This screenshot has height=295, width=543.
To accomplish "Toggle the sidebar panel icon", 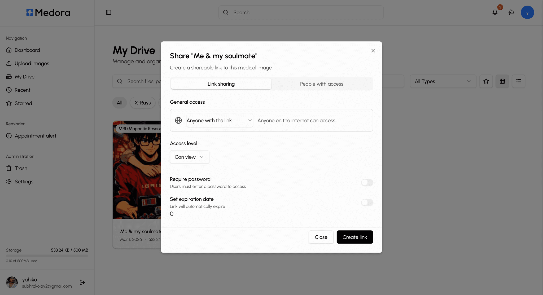I will pyautogui.click(x=108, y=12).
